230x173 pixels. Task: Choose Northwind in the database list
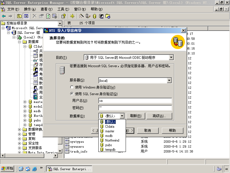coord(112,140)
